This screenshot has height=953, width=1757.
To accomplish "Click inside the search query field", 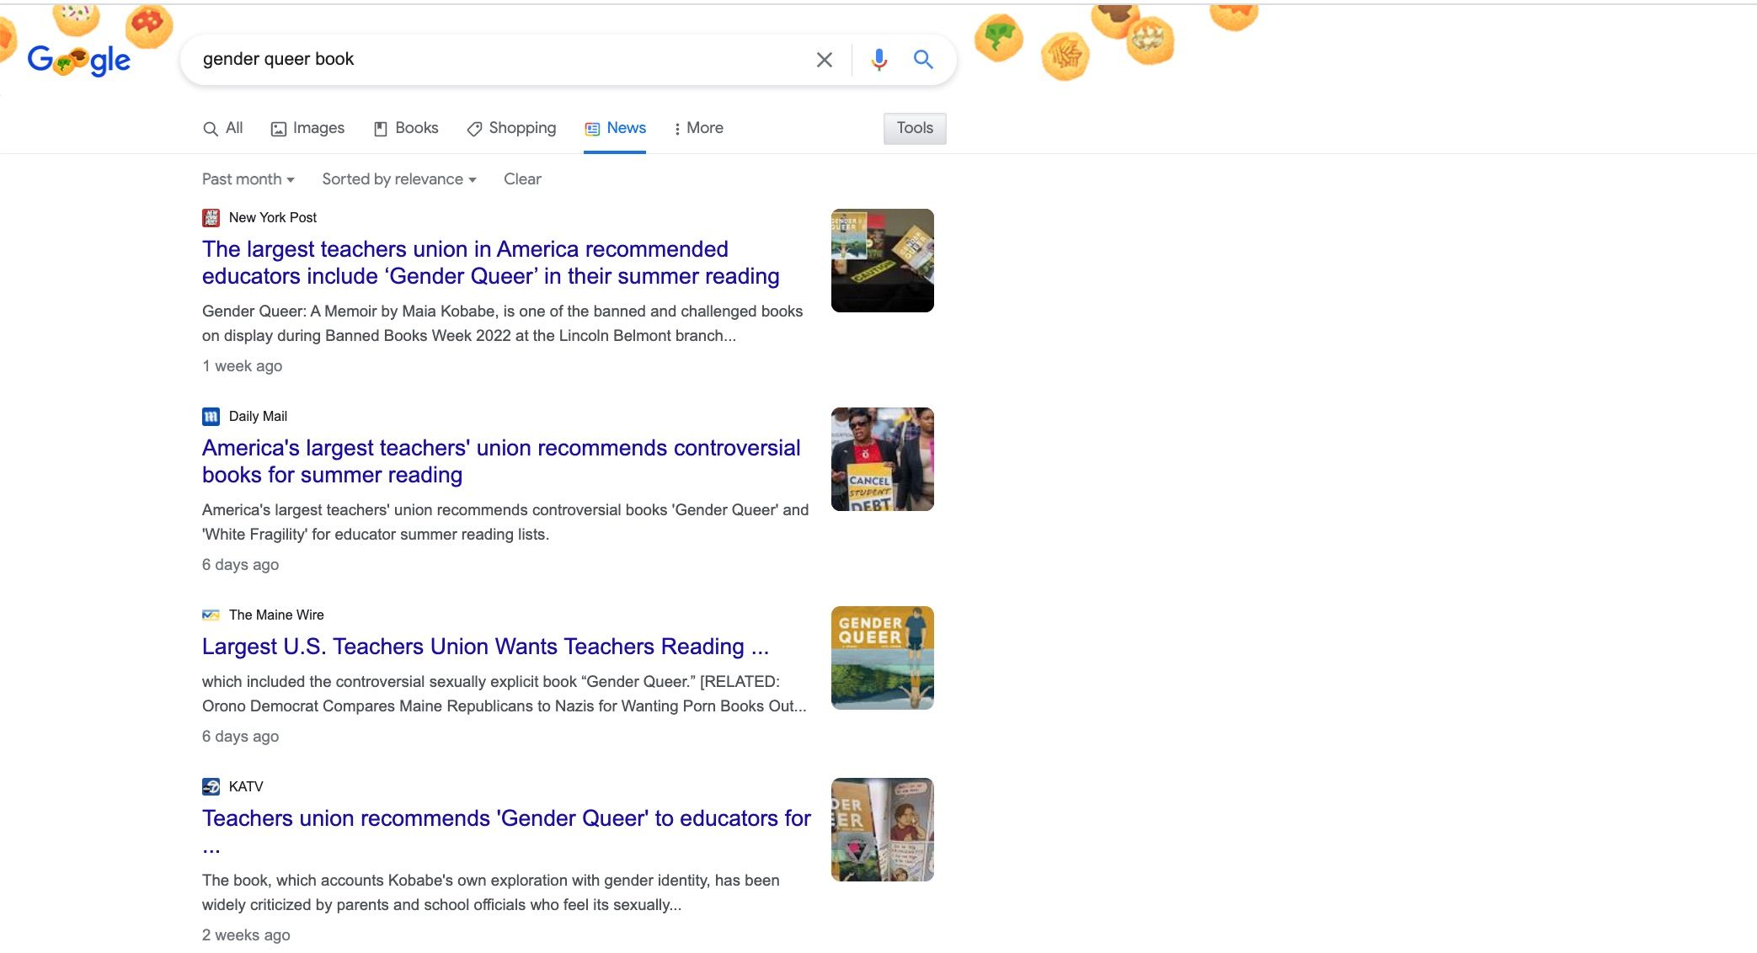I will (497, 60).
